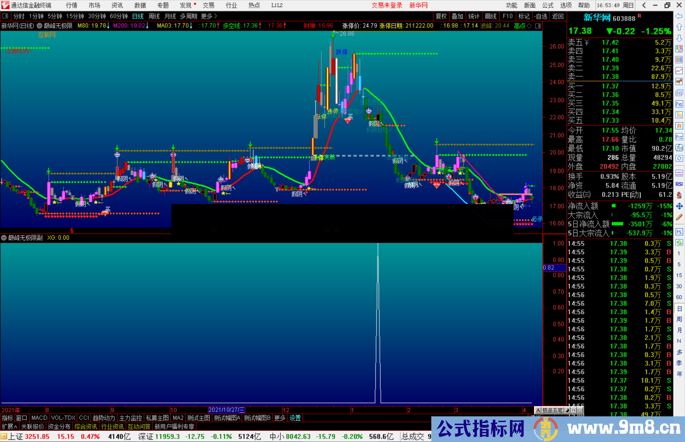
Task: Open the candlestick chart icon in sidebar
Action: pos(679,81)
